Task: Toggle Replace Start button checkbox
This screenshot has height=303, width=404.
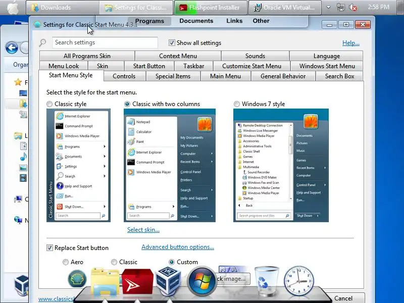Action: coord(49,247)
